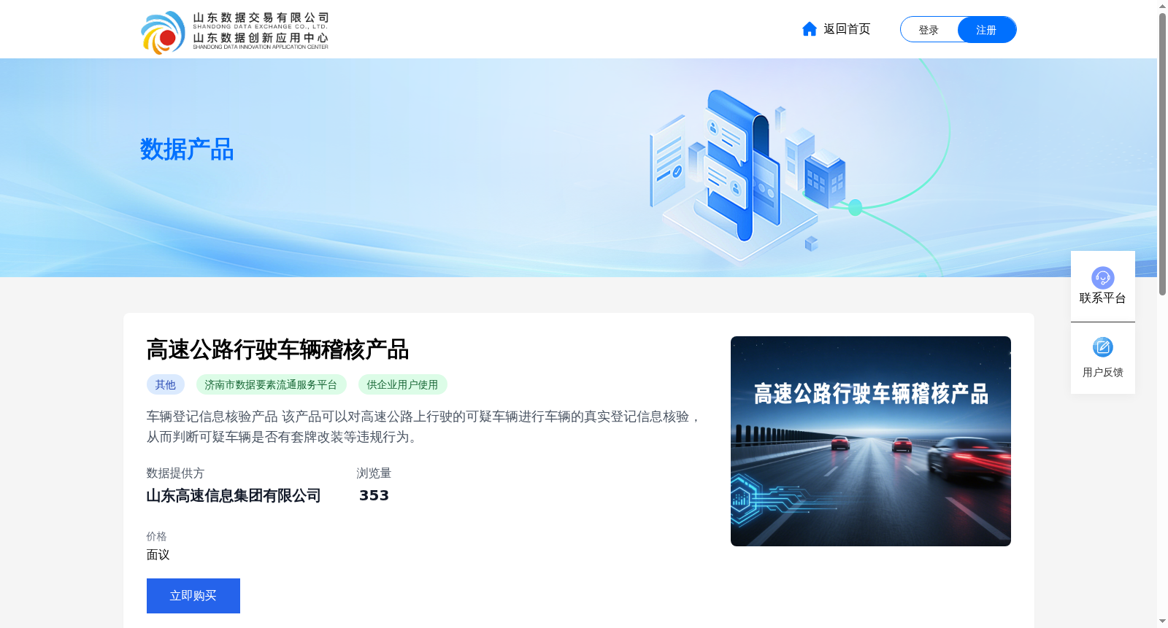Click the 用户反馈 label
The width and height of the screenshot is (1168, 628).
1102,373
